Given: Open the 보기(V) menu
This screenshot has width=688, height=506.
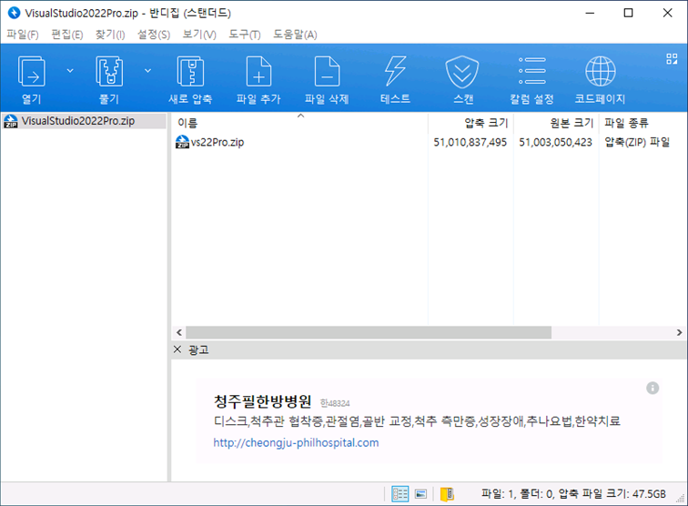Looking at the screenshot, I should point(199,35).
